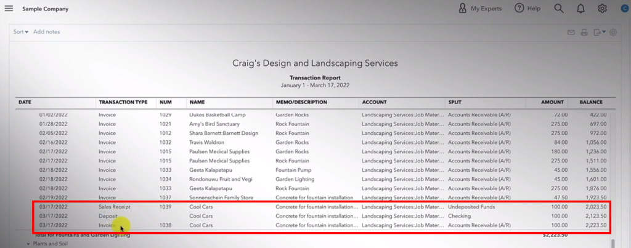Viewport: 631px width, 248px height.
Task: Sort by DATE column header
Action: point(25,103)
